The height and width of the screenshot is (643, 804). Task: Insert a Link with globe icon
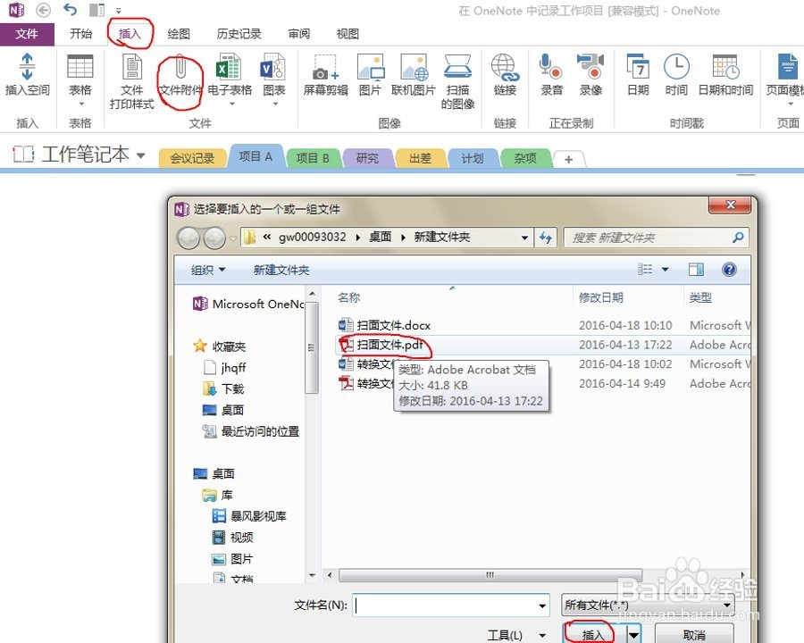coord(505,67)
